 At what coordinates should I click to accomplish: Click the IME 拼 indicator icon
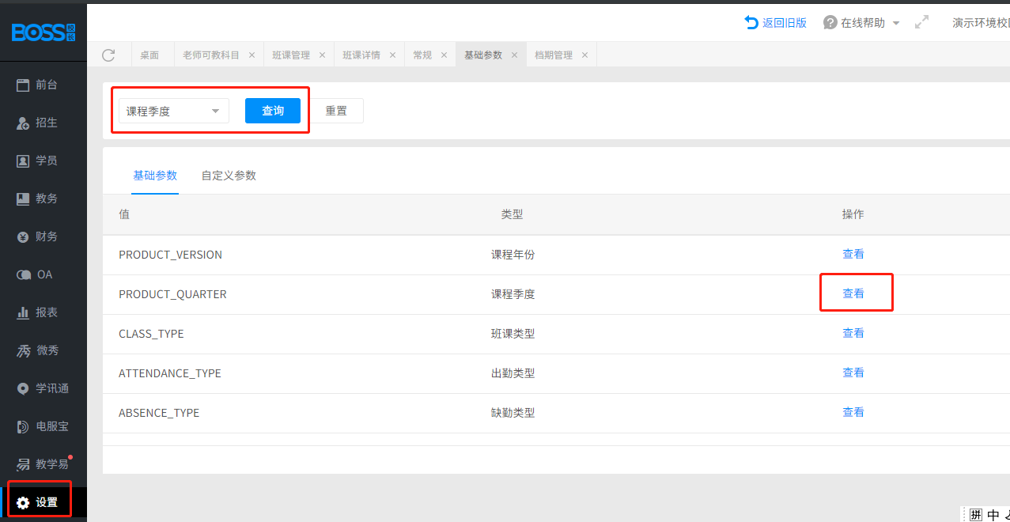coord(975,515)
